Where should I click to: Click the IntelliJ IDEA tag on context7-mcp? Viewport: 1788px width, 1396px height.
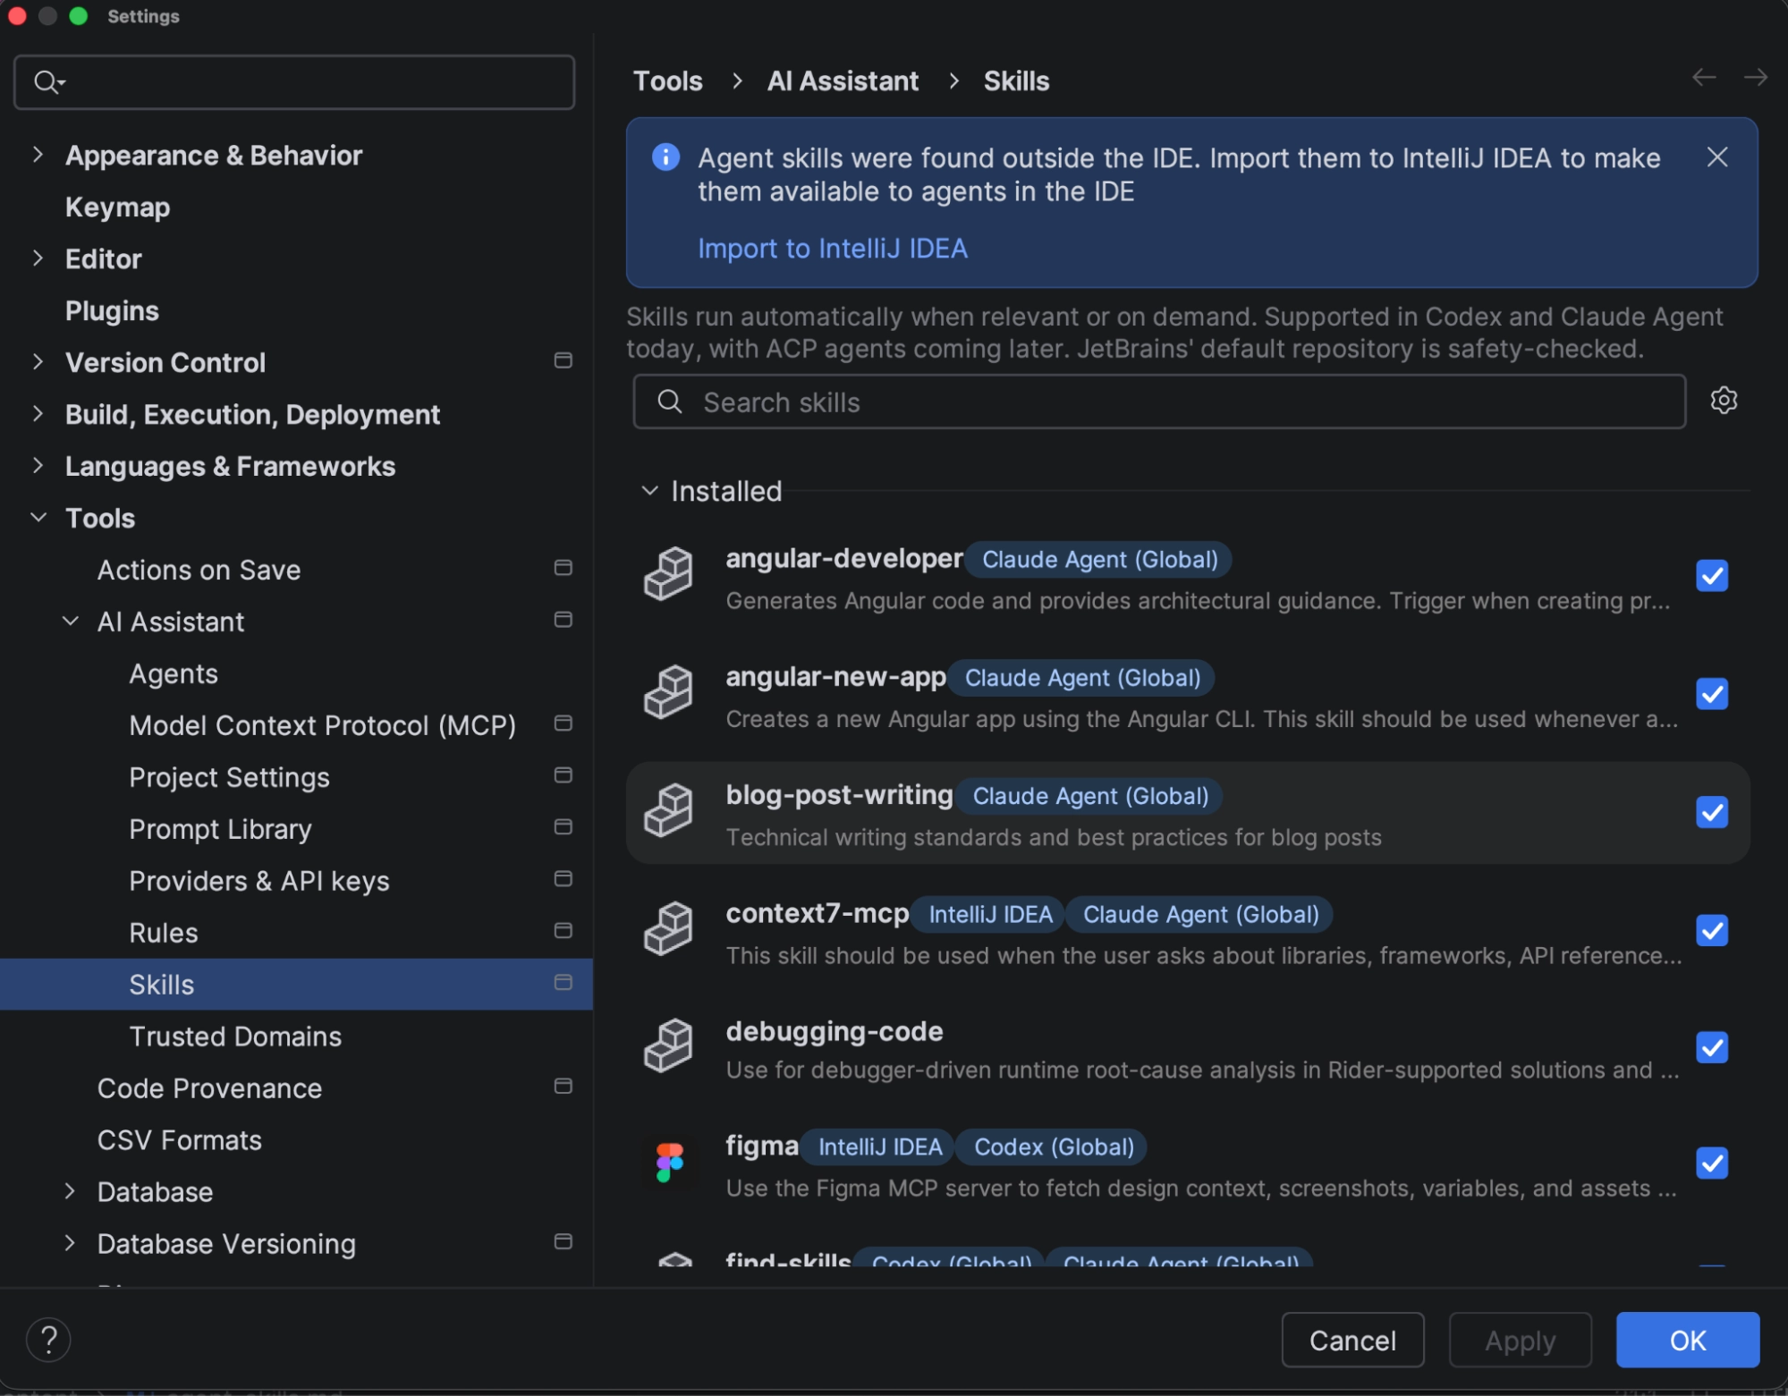point(990,915)
